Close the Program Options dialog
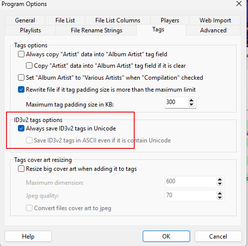 point(239,3)
